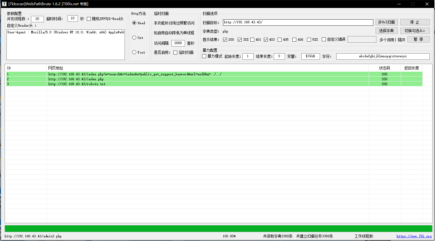Click the 共读取字典3358条 status text
Viewport: 435px width, 241px height.
coord(278,236)
